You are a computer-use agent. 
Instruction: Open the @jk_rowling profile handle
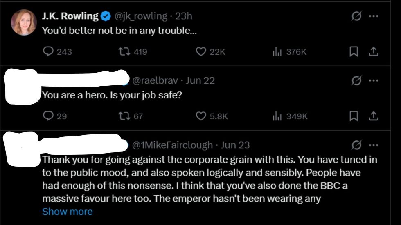(141, 16)
